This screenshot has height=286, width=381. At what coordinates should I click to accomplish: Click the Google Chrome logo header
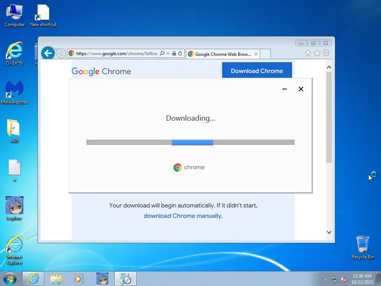coord(101,71)
